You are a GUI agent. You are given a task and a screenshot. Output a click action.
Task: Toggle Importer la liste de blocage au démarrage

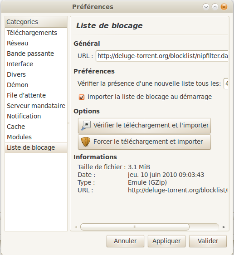pos(82,97)
